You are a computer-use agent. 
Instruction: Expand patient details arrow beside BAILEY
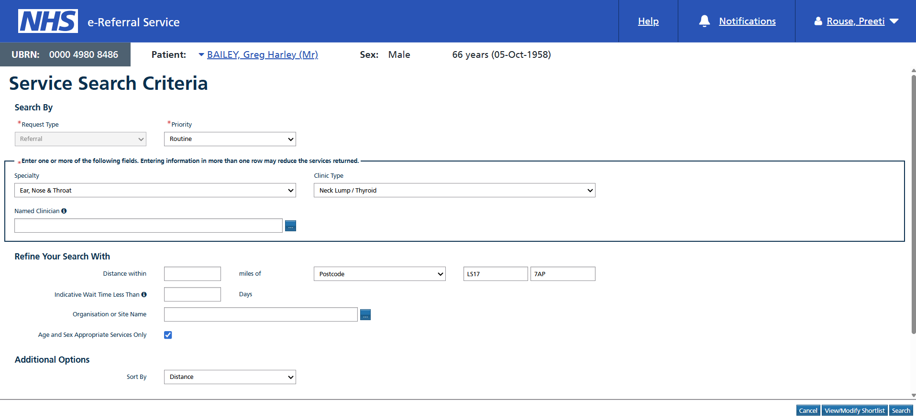[x=201, y=55]
